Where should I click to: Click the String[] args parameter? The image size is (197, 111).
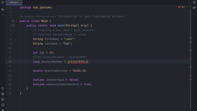tap(76, 26)
